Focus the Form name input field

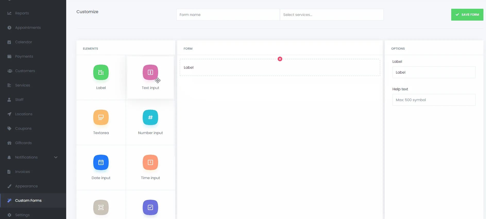(228, 15)
